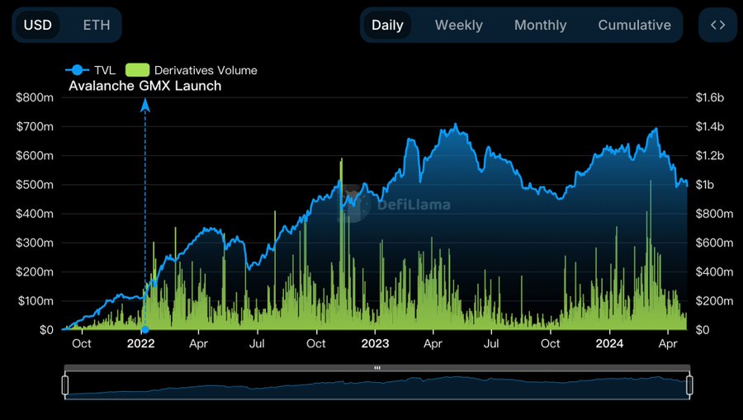The height and width of the screenshot is (420, 743).
Task: Click the 2024 x-axis label
Action: pos(609,343)
